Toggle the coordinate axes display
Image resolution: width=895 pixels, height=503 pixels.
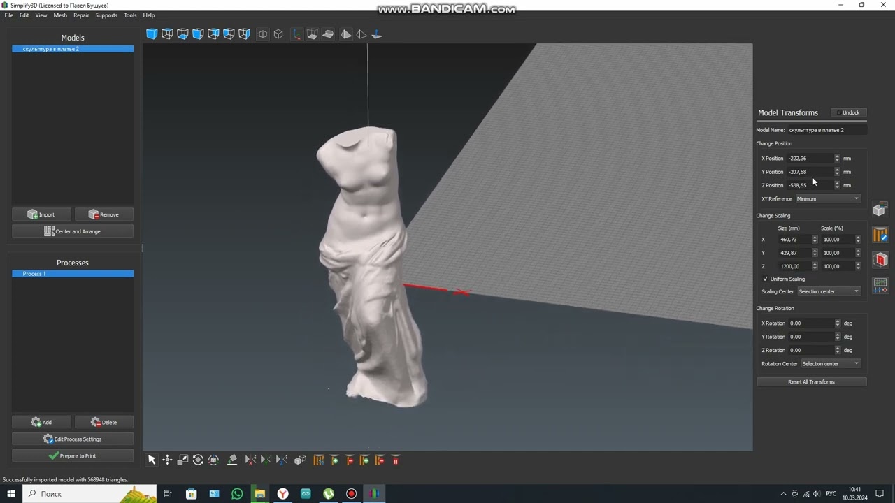pyautogui.click(x=296, y=34)
